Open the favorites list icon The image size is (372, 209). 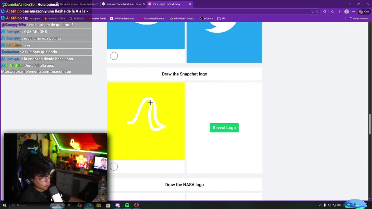click(332, 12)
